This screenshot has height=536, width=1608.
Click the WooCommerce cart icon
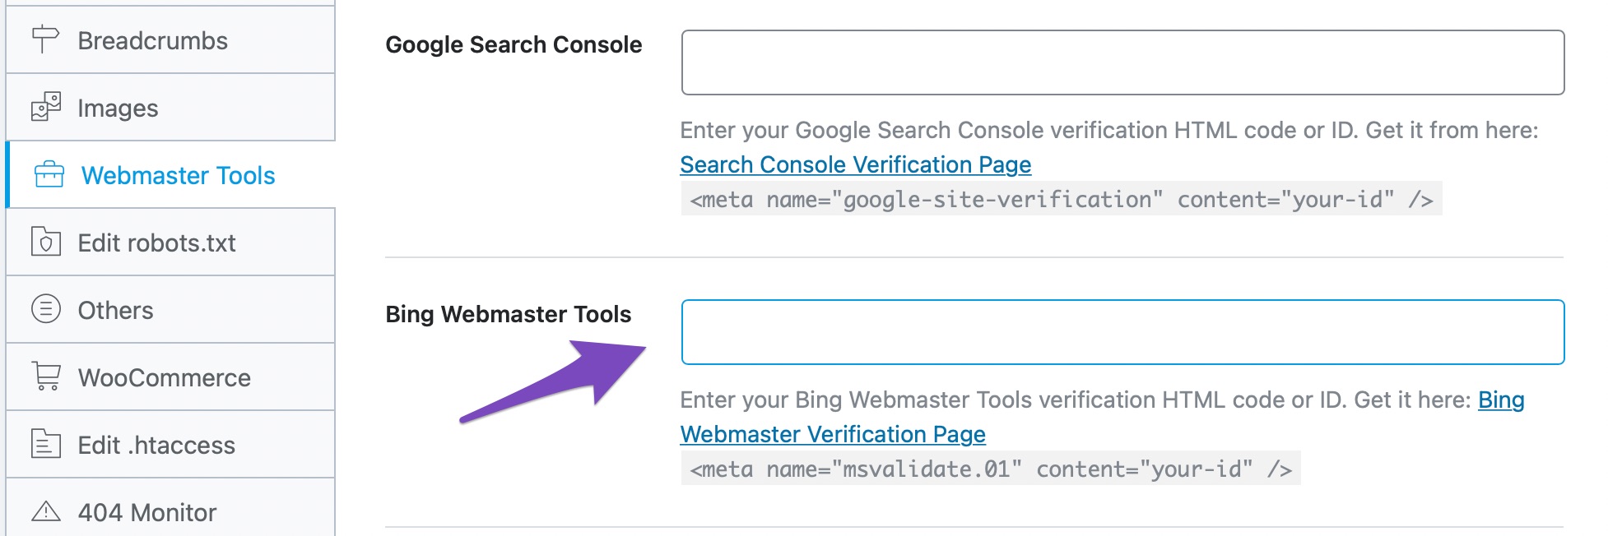pos(46,377)
